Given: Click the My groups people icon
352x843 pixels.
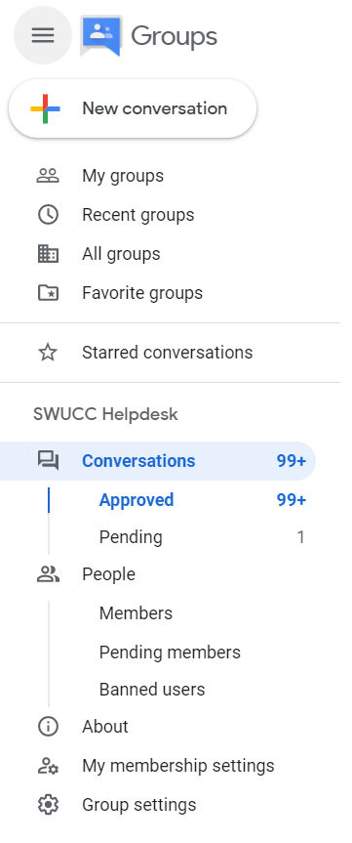Looking at the screenshot, I should [x=48, y=176].
